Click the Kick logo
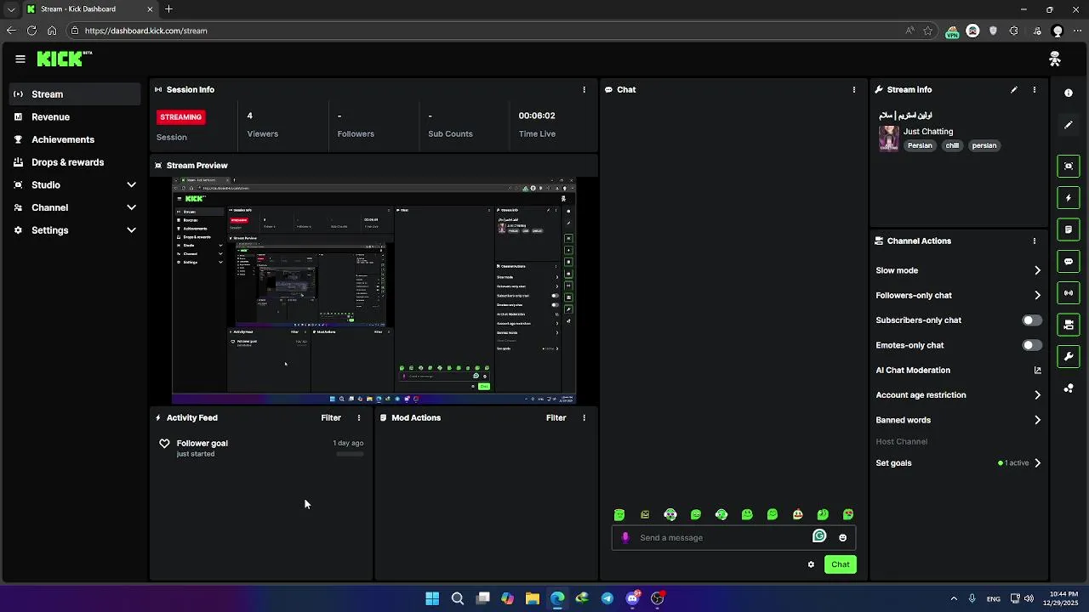The height and width of the screenshot is (612, 1089). [64, 59]
